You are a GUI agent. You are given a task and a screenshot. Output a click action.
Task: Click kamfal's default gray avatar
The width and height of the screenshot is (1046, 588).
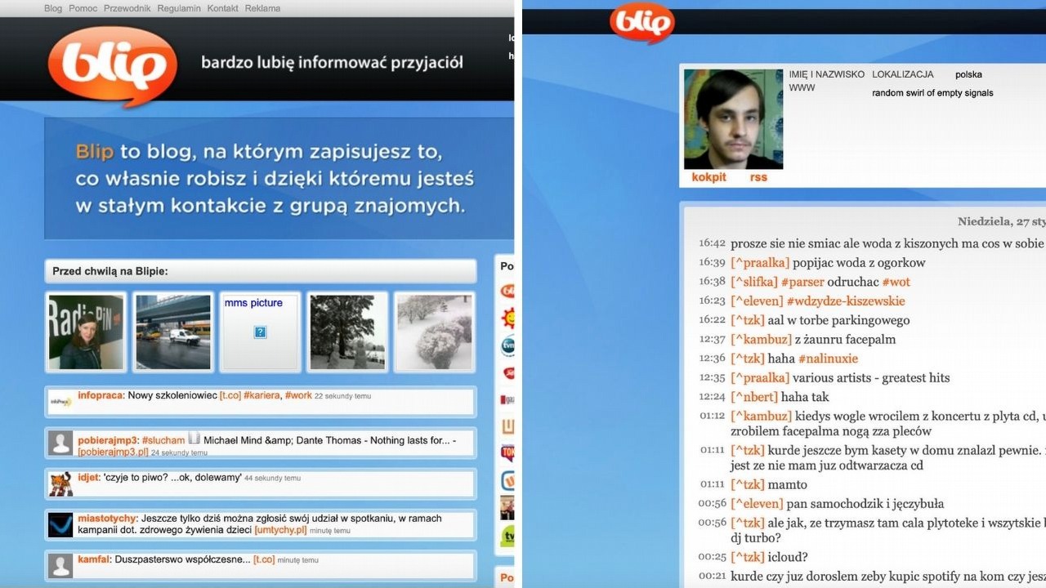tap(60, 565)
